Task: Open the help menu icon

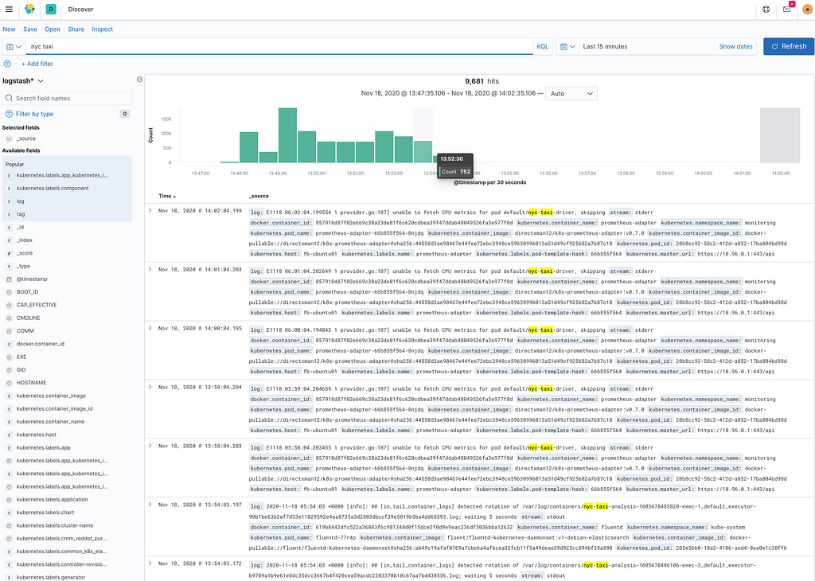Action: pyautogui.click(x=766, y=10)
